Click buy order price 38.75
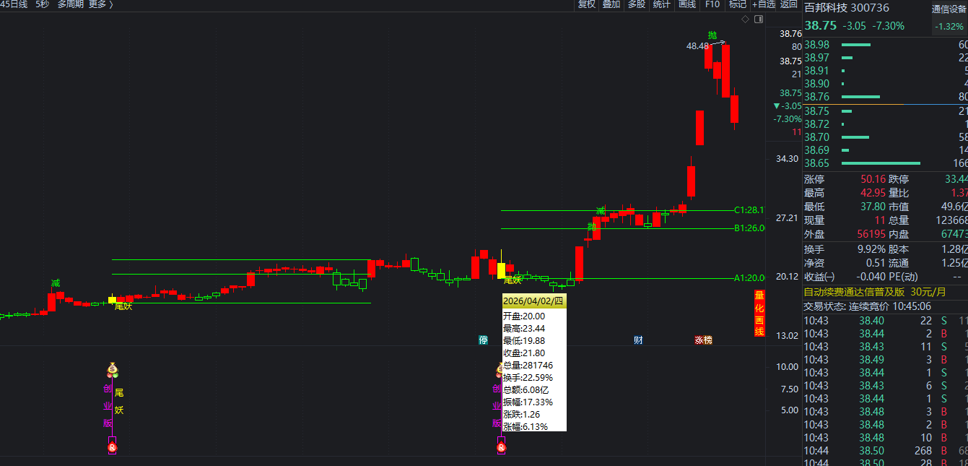Viewport: 968px width, 466px height. [816, 111]
